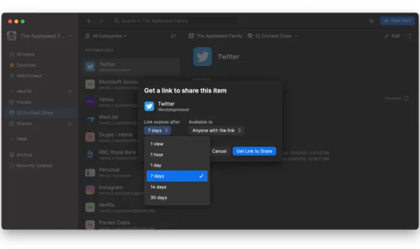Open Watchtower in the sidebar

pyautogui.click(x=40, y=76)
